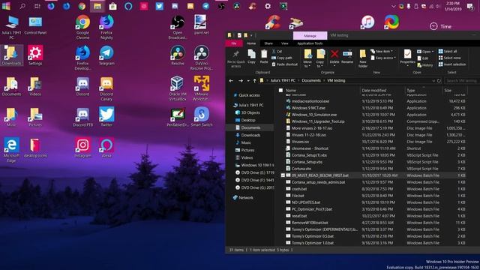This screenshot has height=270, width=480.
Task: Select Downloads in the navigation pane
Action: 250,135
